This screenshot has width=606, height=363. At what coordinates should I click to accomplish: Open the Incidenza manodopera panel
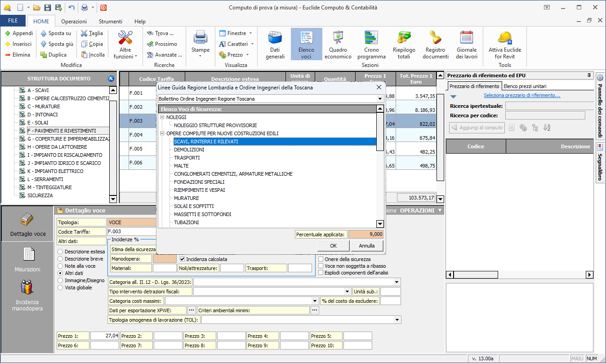pyautogui.click(x=27, y=294)
